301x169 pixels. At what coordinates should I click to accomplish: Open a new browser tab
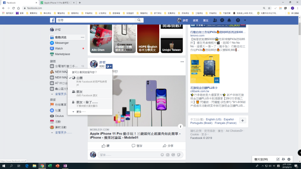point(80,3)
